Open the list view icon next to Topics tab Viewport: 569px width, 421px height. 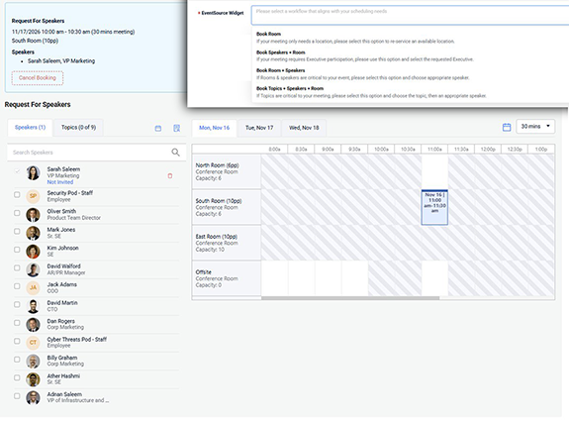[177, 128]
